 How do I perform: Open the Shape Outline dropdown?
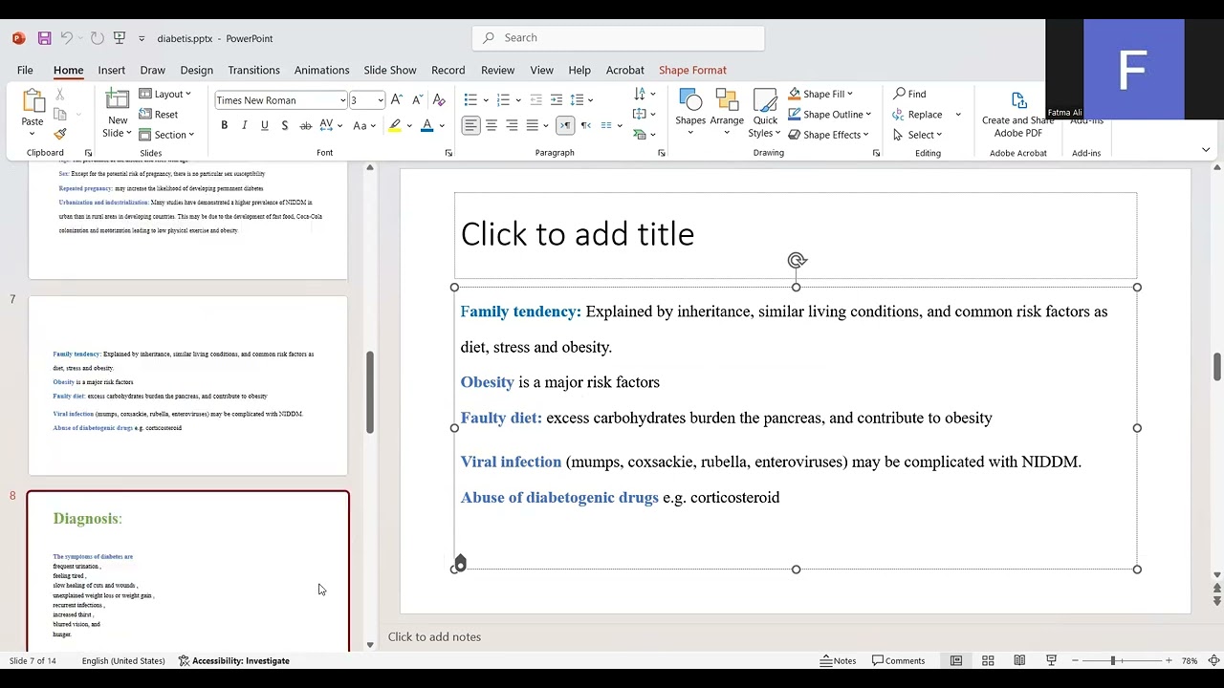[x=829, y=114]
